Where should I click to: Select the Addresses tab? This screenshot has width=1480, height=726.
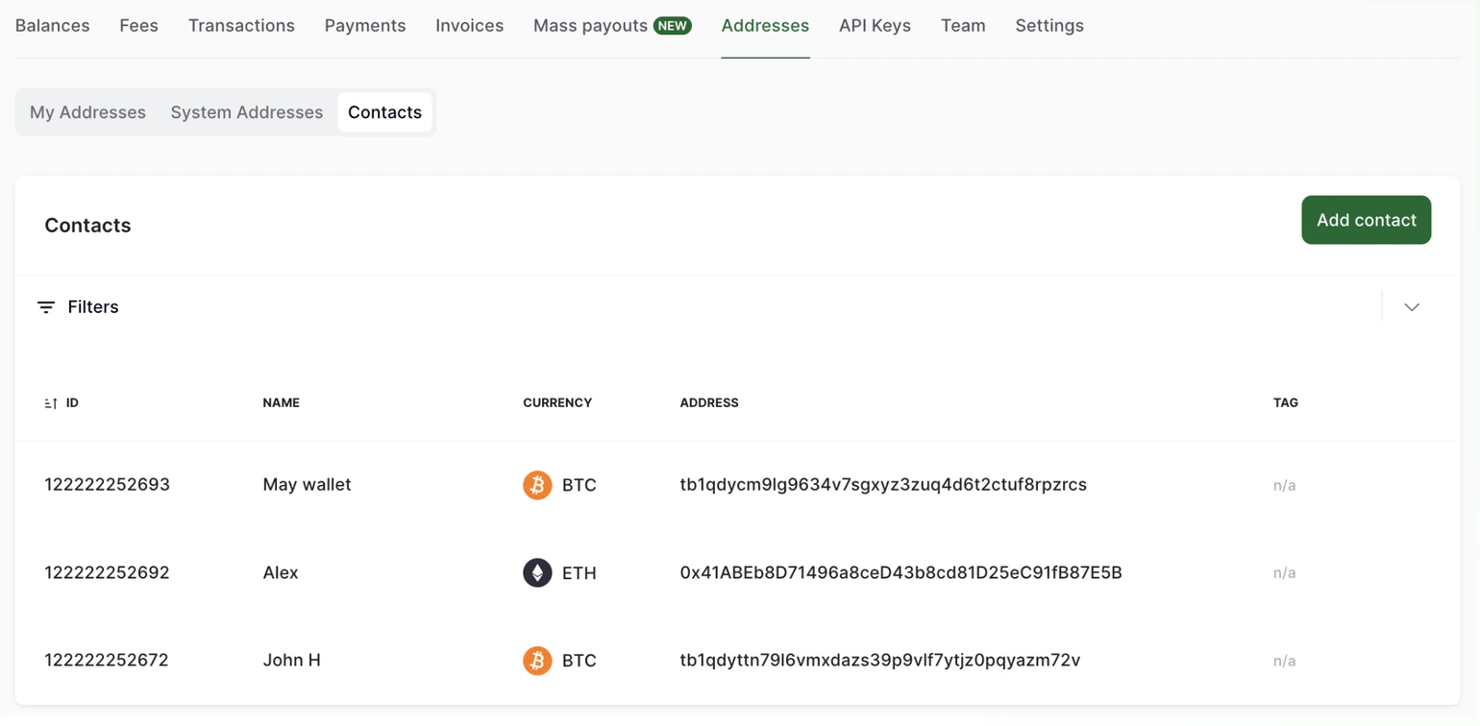point(765,26)
